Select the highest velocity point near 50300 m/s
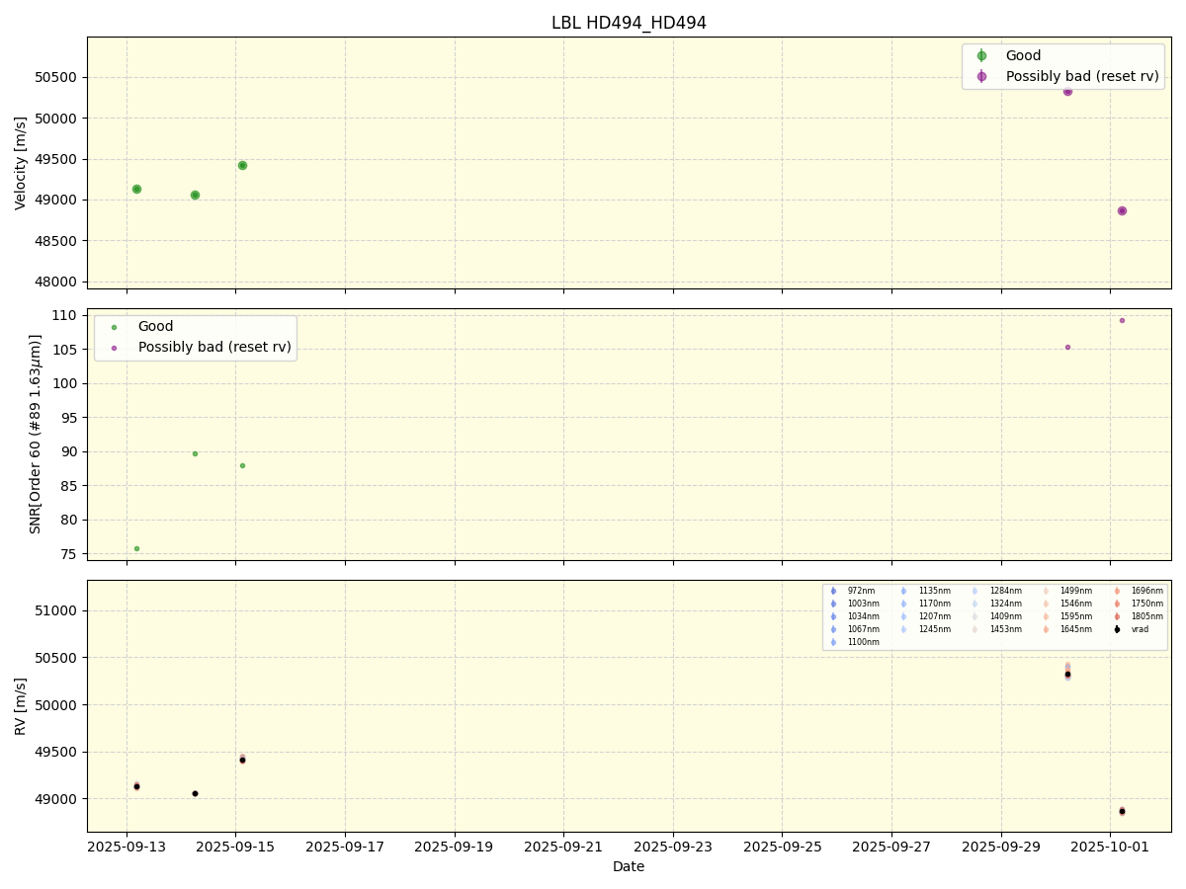The height and width of the screenshot is (889, 1186). 1067,91
